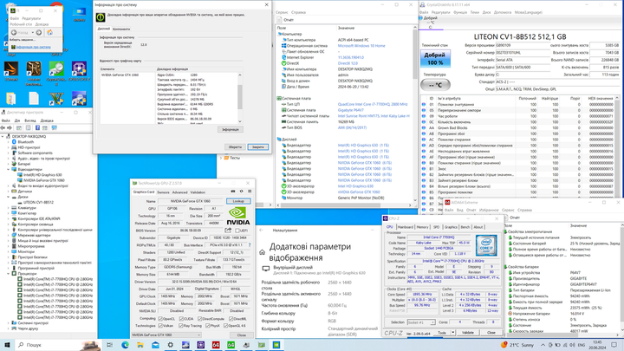Open the 3DMark desktop shortcut

pos(11,69)
